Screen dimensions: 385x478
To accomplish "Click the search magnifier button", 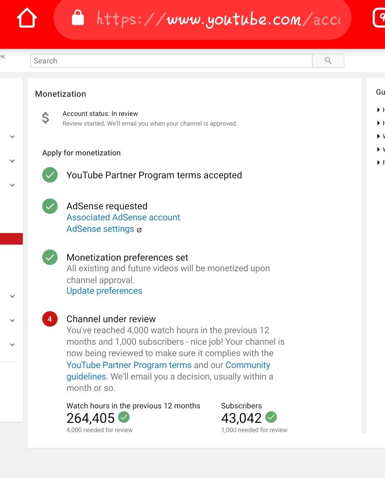I will (x=328, y=61).
